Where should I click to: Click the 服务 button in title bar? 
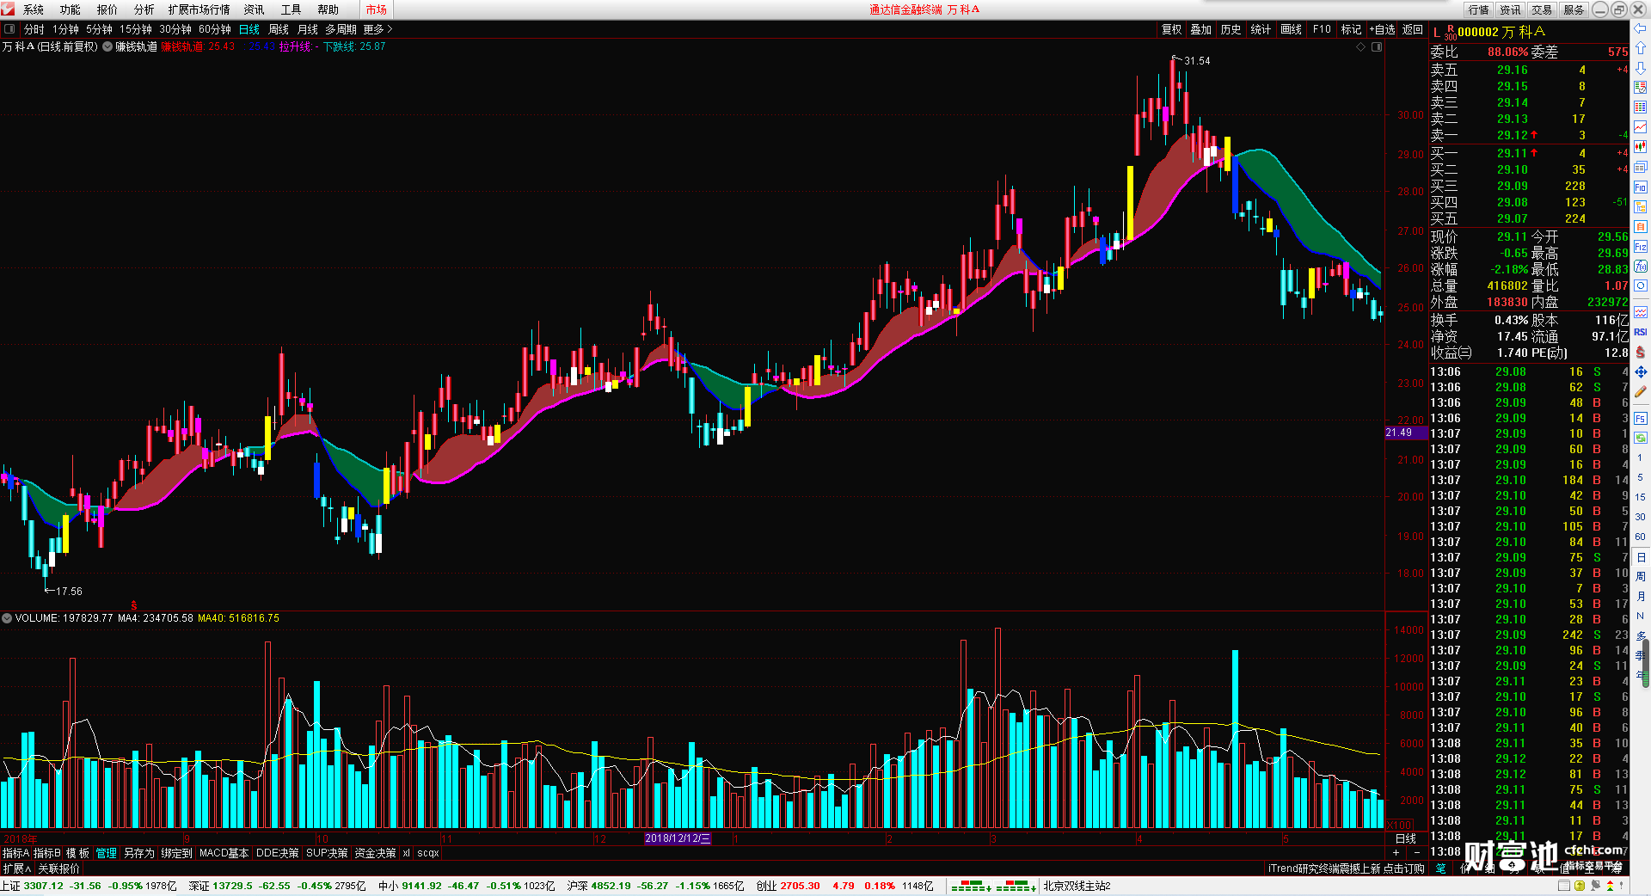[1574, 9]
